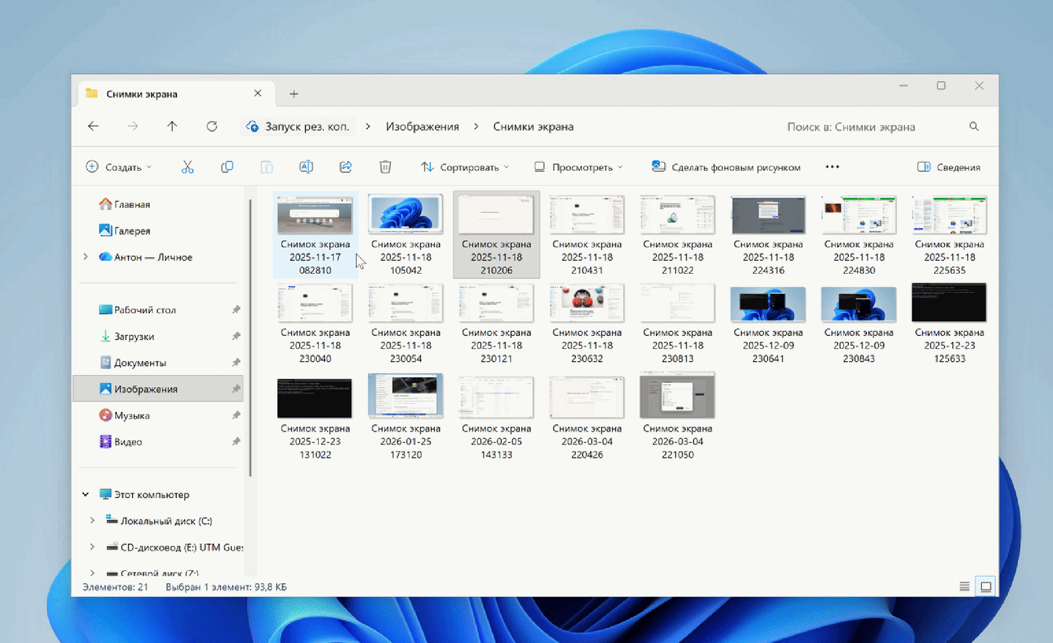This screenshot has height=643, width=1053.
Task: Click the Delete trash icon
Action: pyautogui.click(x=385, y=167)
